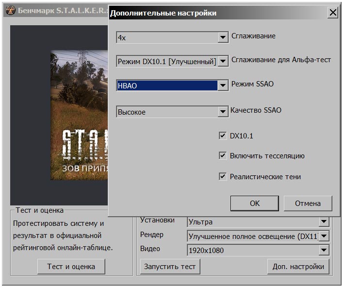Toggle the DX10.1 checkbox
The height and width of the screenshot is (288, 344).
[x=223, y=136]
